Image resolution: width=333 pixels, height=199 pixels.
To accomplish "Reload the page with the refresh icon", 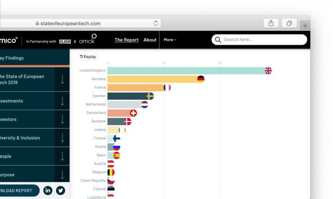I will pos(156,23).
